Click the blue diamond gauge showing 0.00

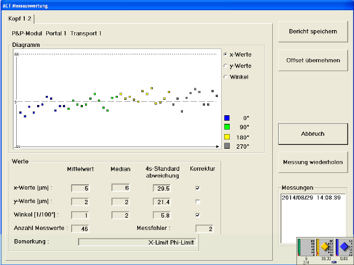coord(343,247)
